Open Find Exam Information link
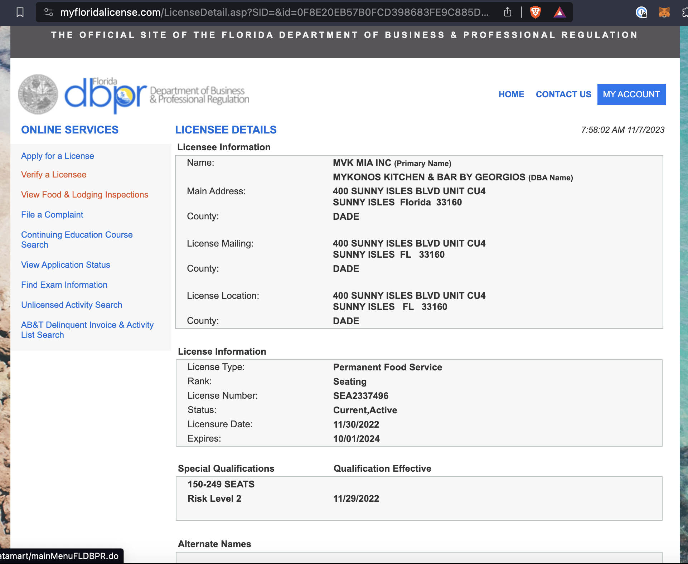This screenshot has height=564, width=688. 64,285
